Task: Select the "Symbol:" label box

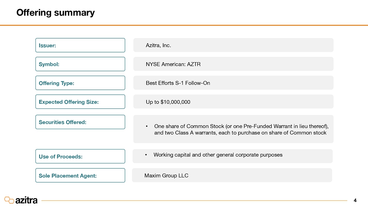Action: click(80, 64)
